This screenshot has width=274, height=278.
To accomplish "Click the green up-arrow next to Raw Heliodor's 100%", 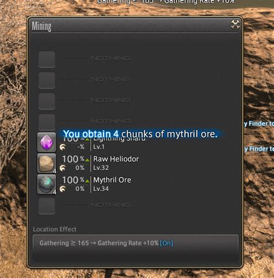I will pyautogui.click(x=87, y=160).
